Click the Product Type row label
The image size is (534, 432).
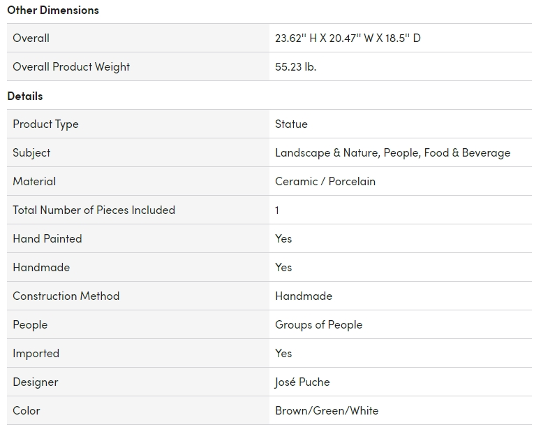[x=45, y=124]
